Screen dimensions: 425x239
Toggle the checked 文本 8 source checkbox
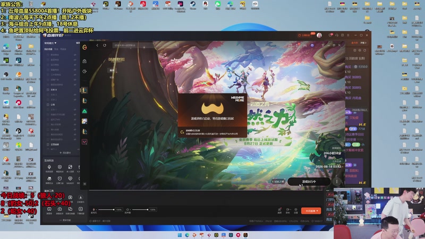[48, 89]
